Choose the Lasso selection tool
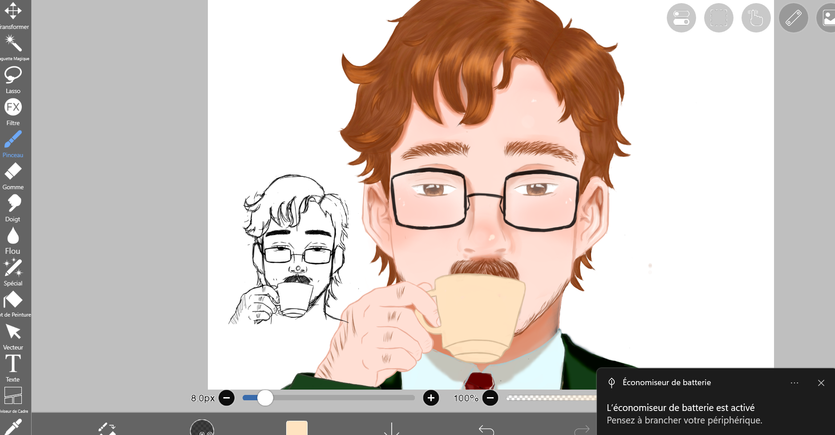 (13, 80)
